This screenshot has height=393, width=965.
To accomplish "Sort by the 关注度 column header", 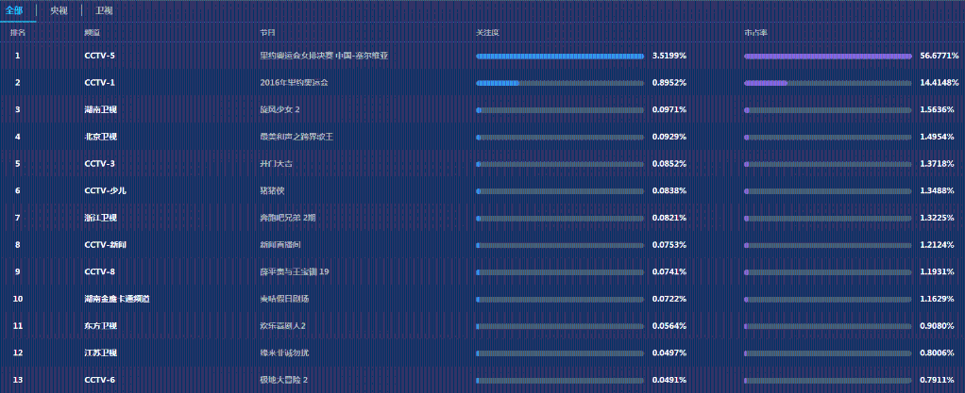I will coord(487,32).
